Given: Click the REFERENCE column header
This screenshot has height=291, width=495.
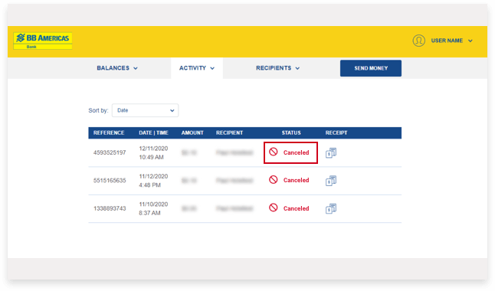Looking at the screenshot, I should click(109, 133).
